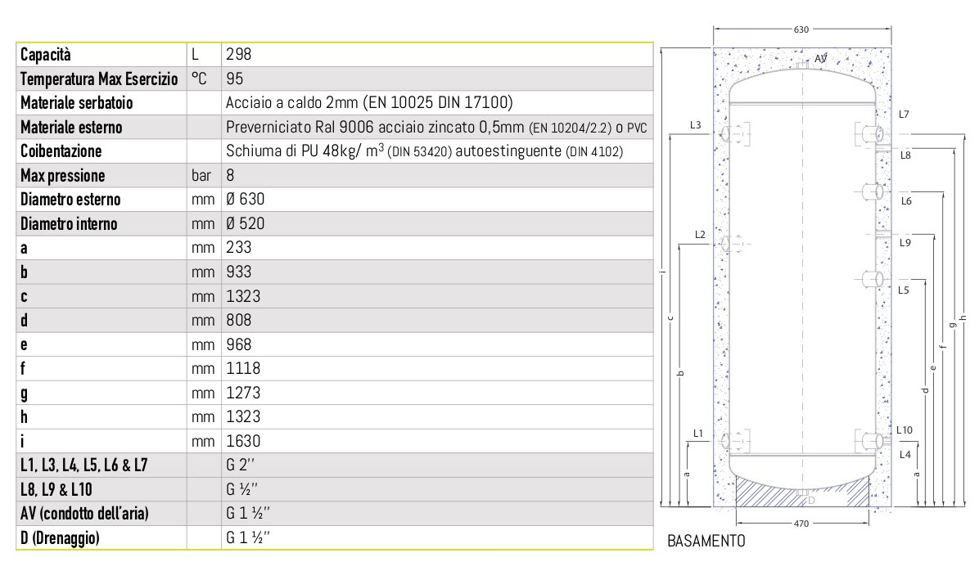Viewport: 979px width, 580px height.
Task: Click the 630 width dimension above tank
Action: [x=801, y=29]
